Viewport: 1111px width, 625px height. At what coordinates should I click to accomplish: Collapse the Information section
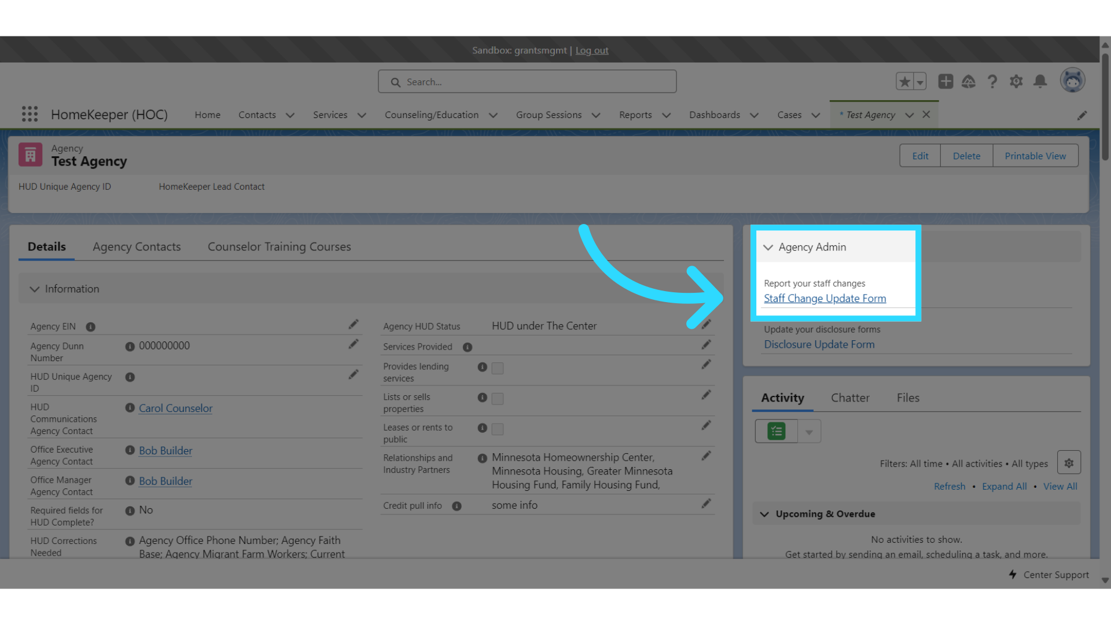point(35,289)
